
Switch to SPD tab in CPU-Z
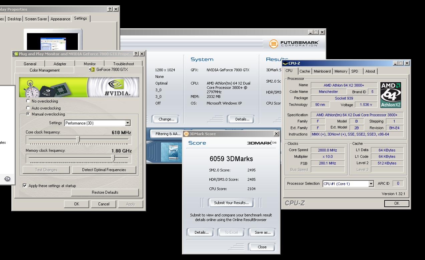pyautogui.click(x=355, y=71)
